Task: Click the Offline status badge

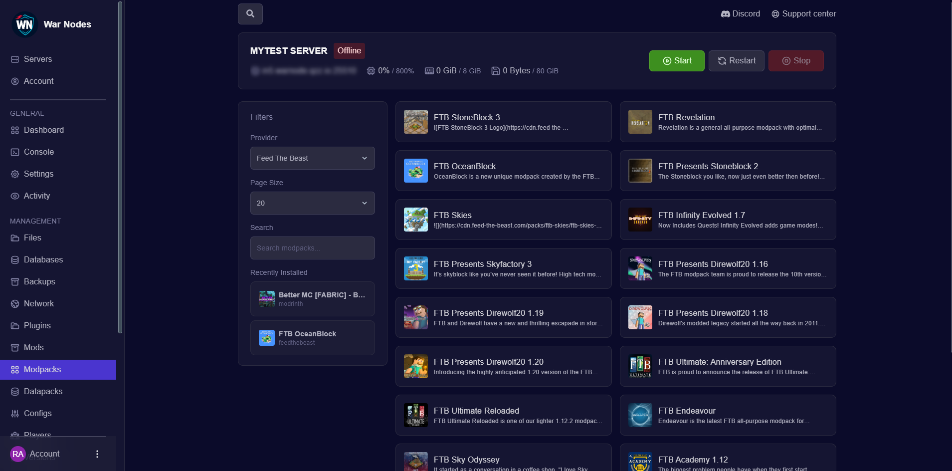Action: 349,51
